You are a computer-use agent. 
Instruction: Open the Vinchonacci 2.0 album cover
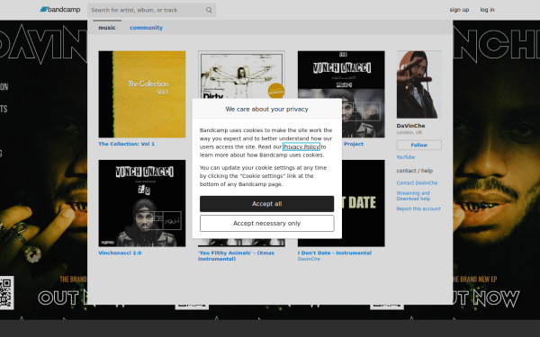pyautogui.click(x=142, y=203)
